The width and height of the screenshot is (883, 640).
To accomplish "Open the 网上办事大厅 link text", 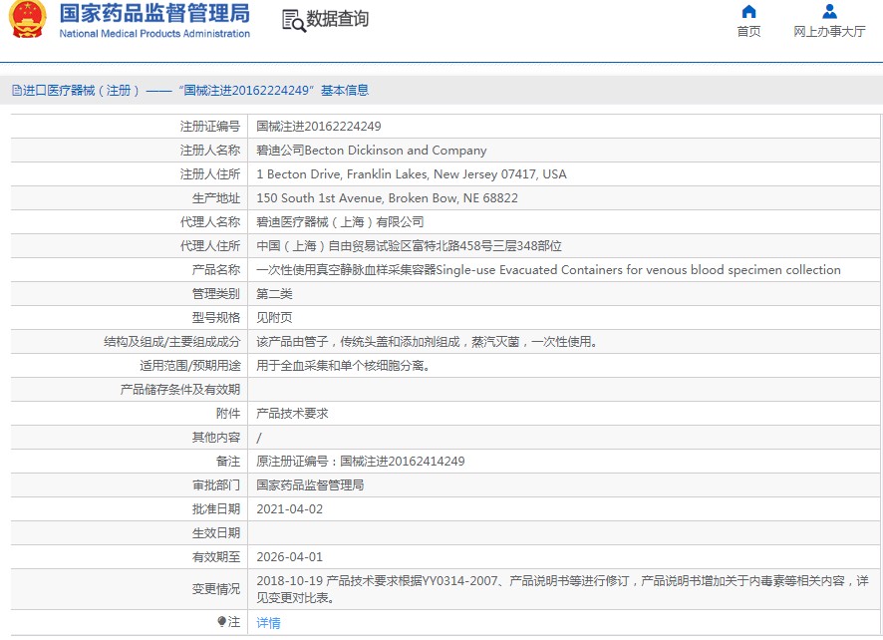I will coord(829,32).
